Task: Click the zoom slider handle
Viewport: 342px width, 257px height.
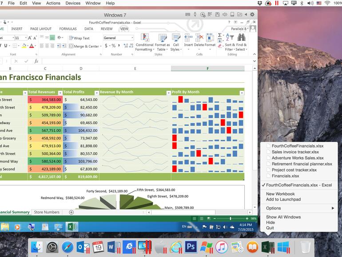Action: coord(231,218)
